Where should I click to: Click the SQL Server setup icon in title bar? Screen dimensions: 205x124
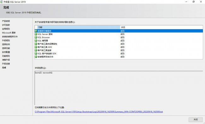point(2,2)
